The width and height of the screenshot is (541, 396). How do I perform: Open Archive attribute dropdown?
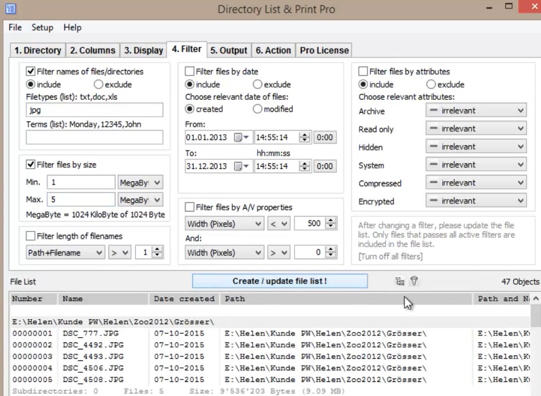click(x=476, y=111)
